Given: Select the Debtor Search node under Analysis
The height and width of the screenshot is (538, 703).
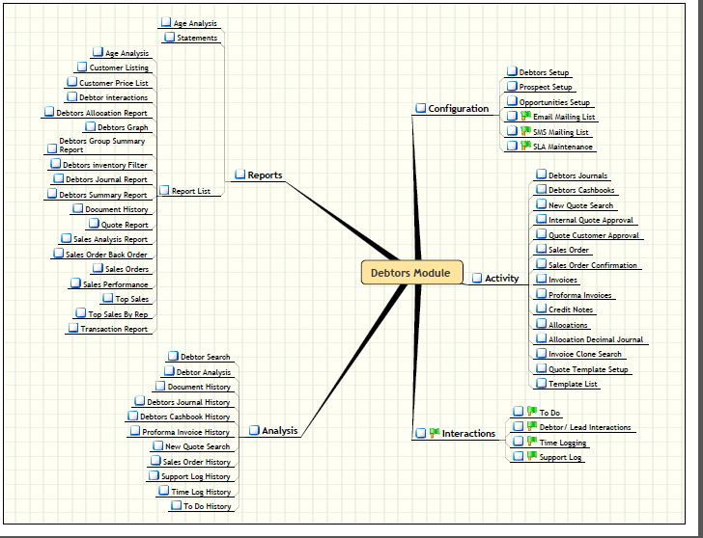Looking at the screenshot, I should click(205, 357).
